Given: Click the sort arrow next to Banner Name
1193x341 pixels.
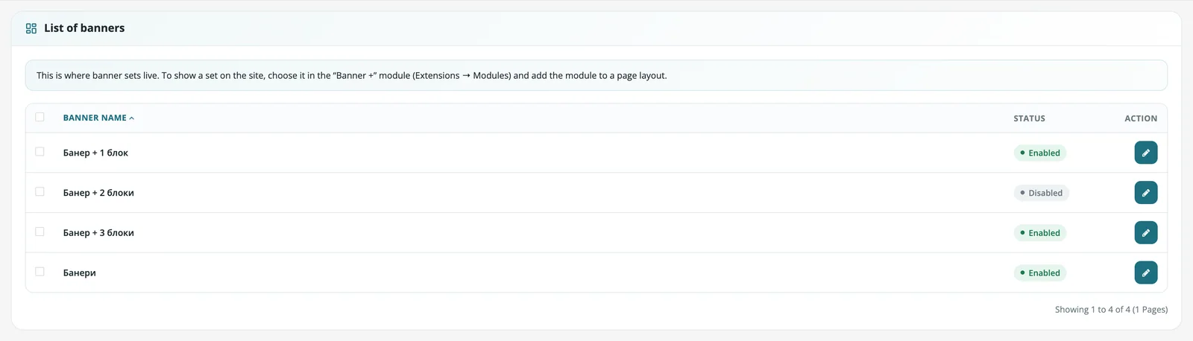Looking at the screenshot, I should 132,118.
